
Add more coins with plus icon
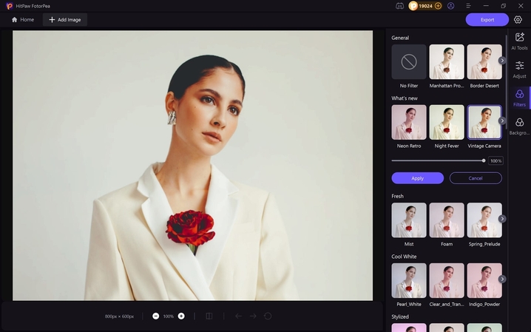(438, 6)
